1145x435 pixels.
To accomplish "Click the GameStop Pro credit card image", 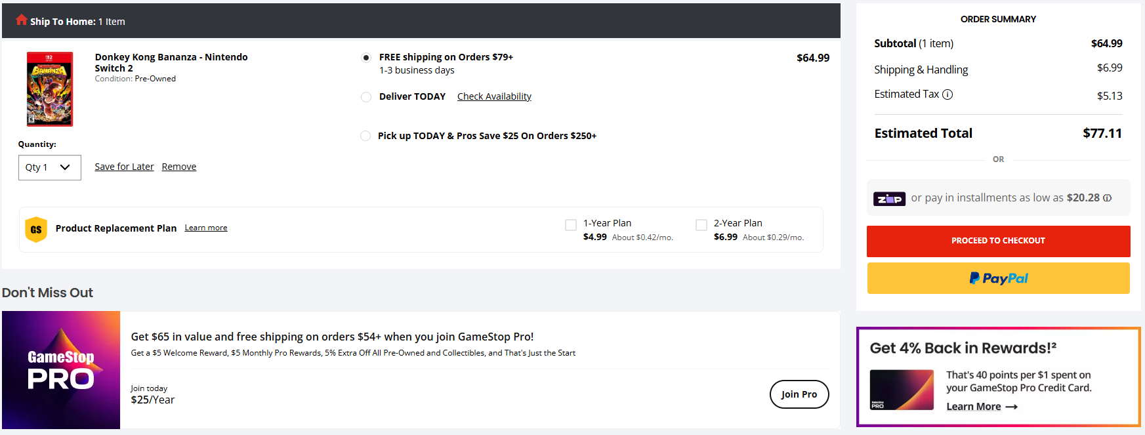I will click(902, 390).
